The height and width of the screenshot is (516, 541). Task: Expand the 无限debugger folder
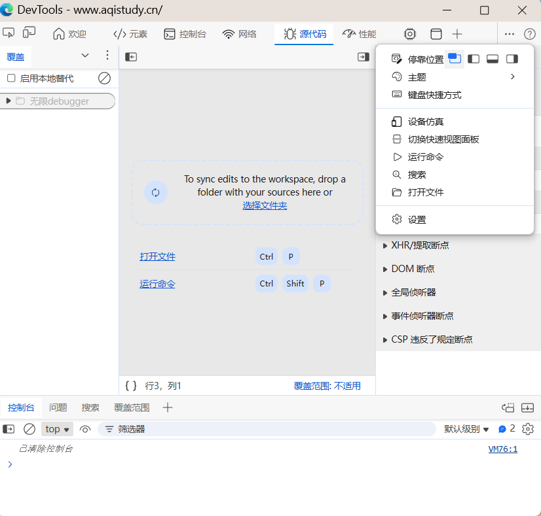pos(9,101)
